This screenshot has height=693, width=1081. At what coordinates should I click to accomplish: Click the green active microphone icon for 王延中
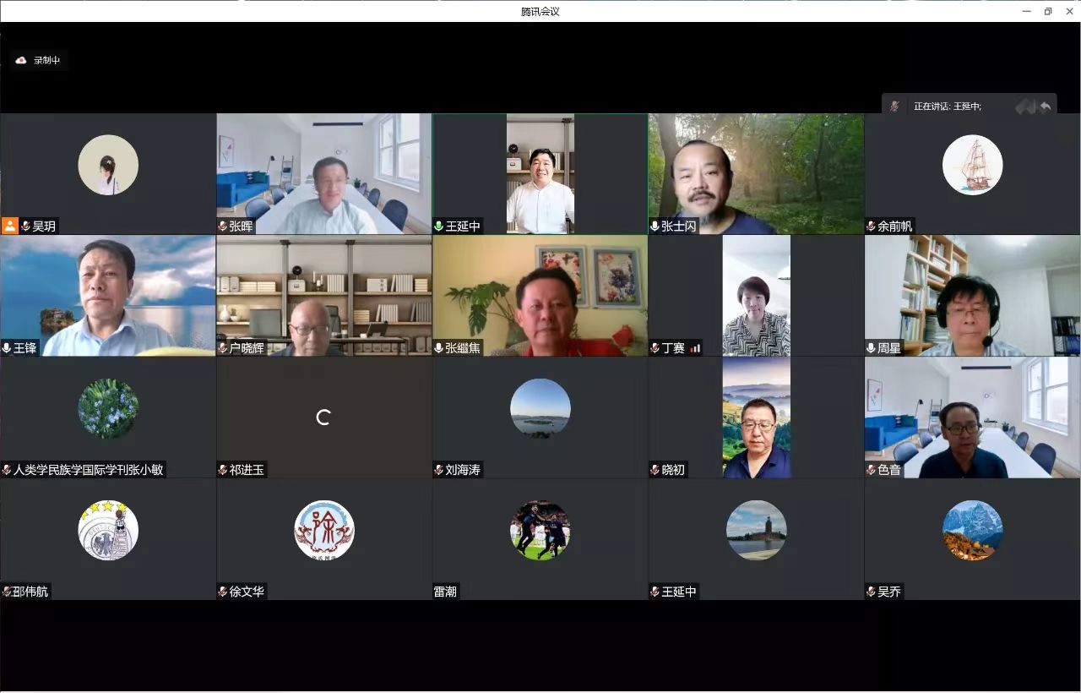point(438,226)
